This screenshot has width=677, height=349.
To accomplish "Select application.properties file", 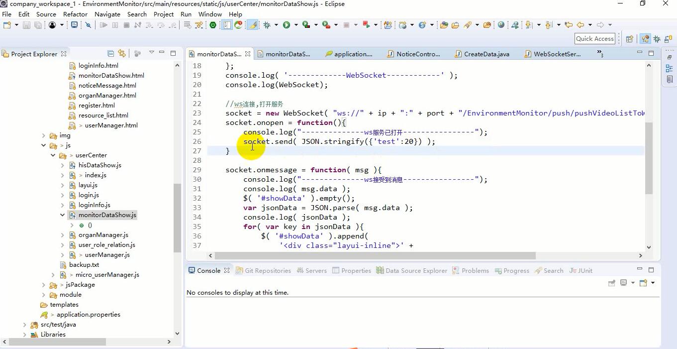I will point(88,315).
